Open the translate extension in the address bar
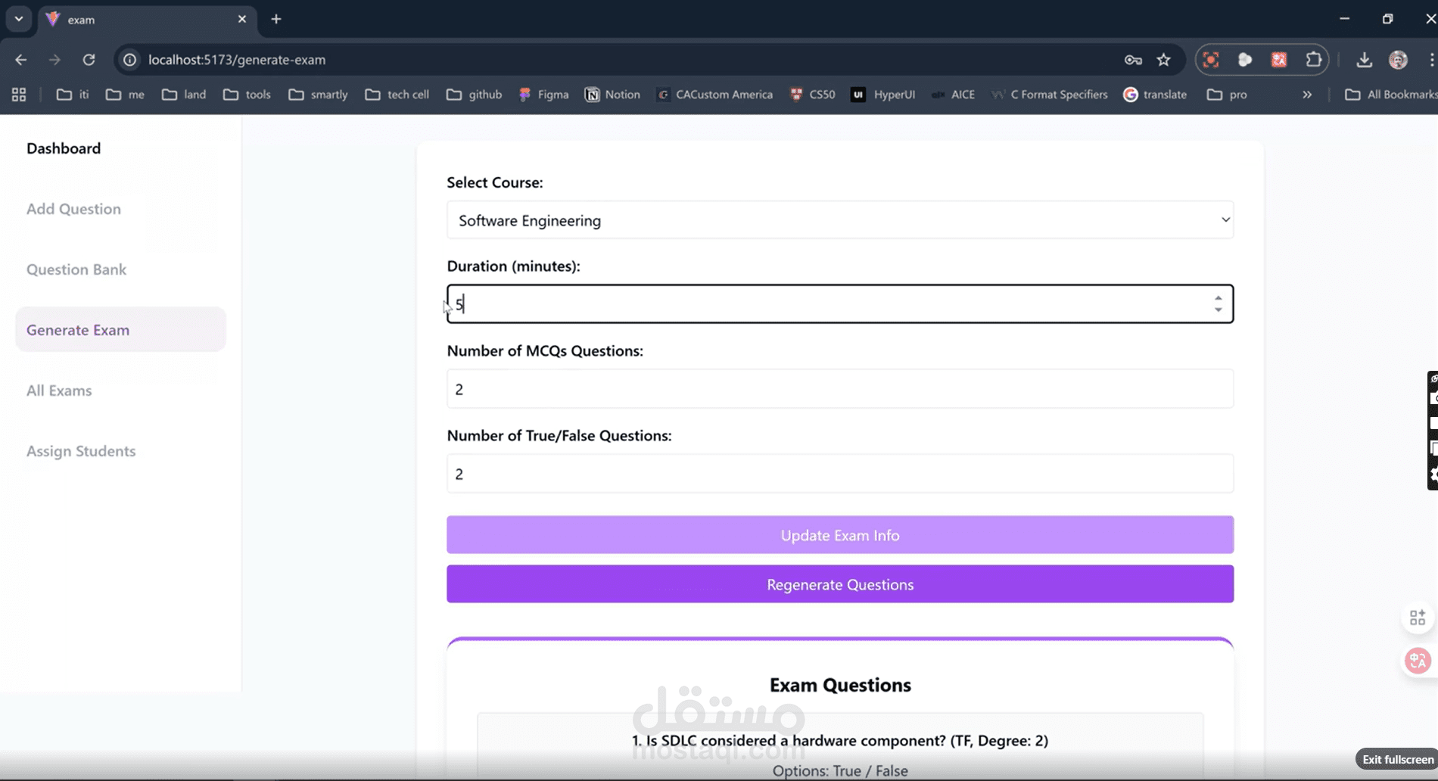 pyautogui.click(x=1279, y=60)
